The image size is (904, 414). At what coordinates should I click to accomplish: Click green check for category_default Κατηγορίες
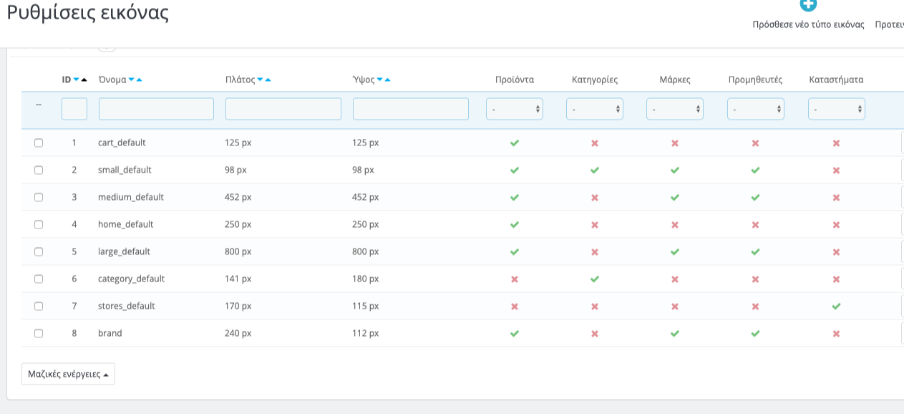coord(595,279)
